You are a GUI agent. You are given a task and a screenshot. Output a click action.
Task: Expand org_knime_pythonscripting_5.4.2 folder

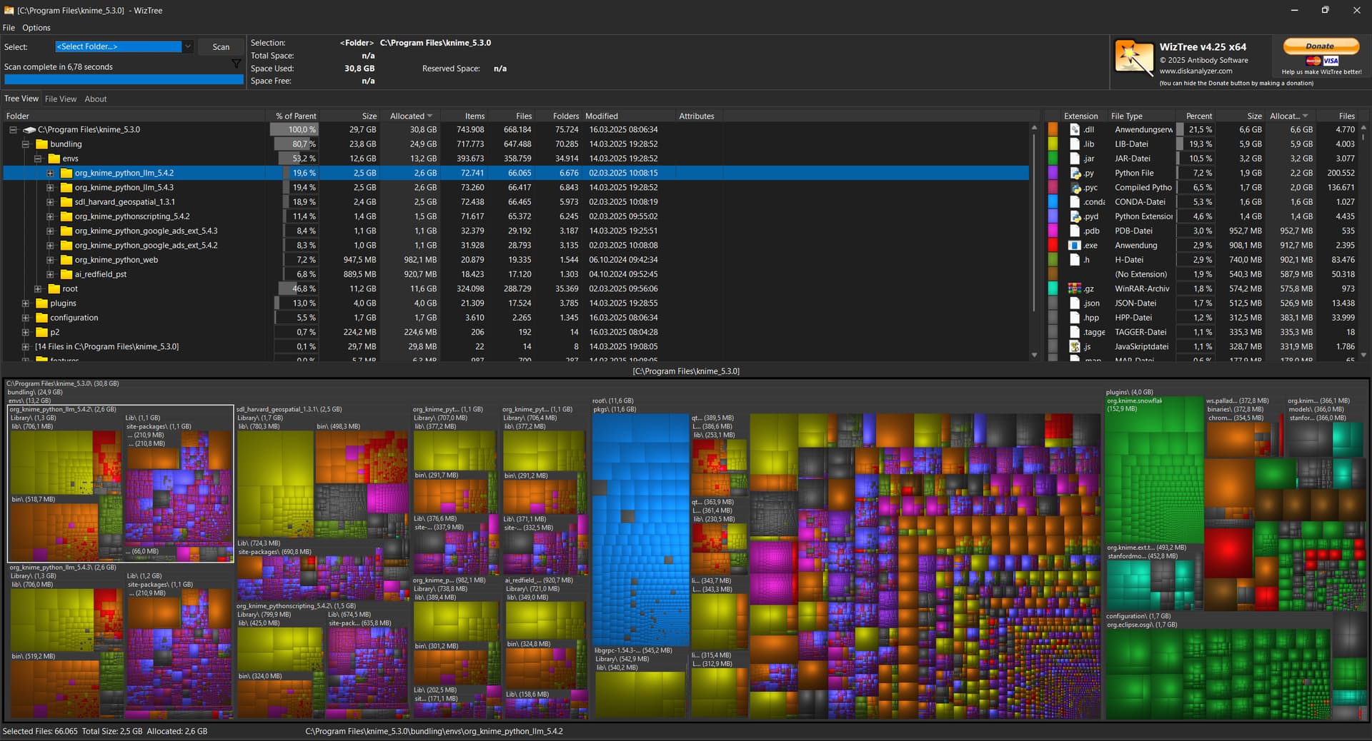[50, 216]
